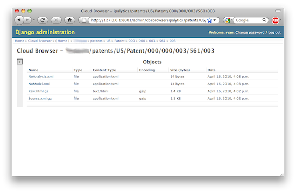
Task: Click the Encoding column header
Action: click(x=147, y=70)
